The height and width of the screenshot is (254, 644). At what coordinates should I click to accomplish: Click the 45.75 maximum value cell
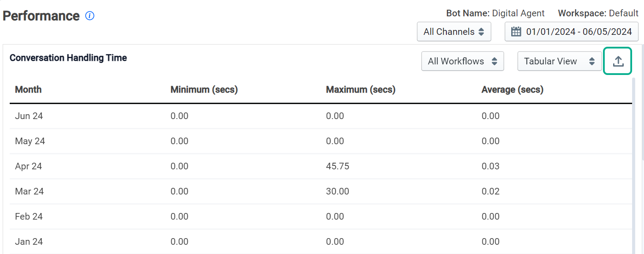pyautogui.click(x=338, y=166)
